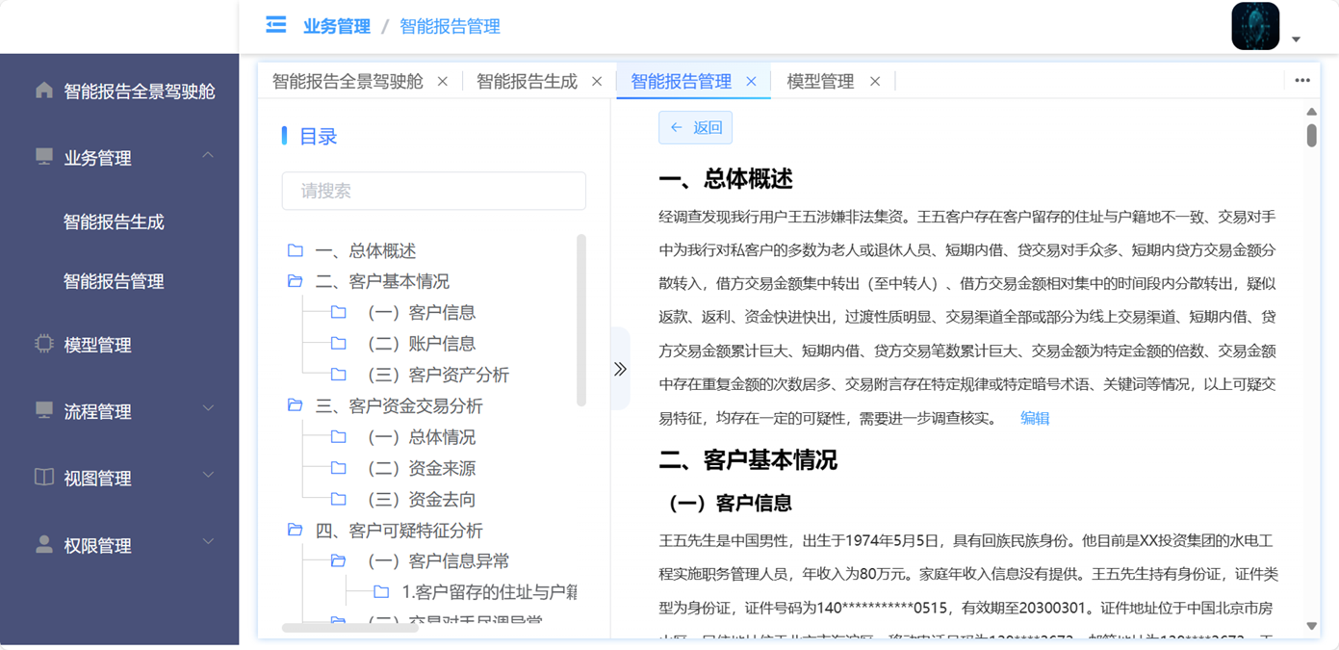Switch to the 智能报告生成 tab
The height and width of the screenshot is (650, 1339).
(527, 82)
